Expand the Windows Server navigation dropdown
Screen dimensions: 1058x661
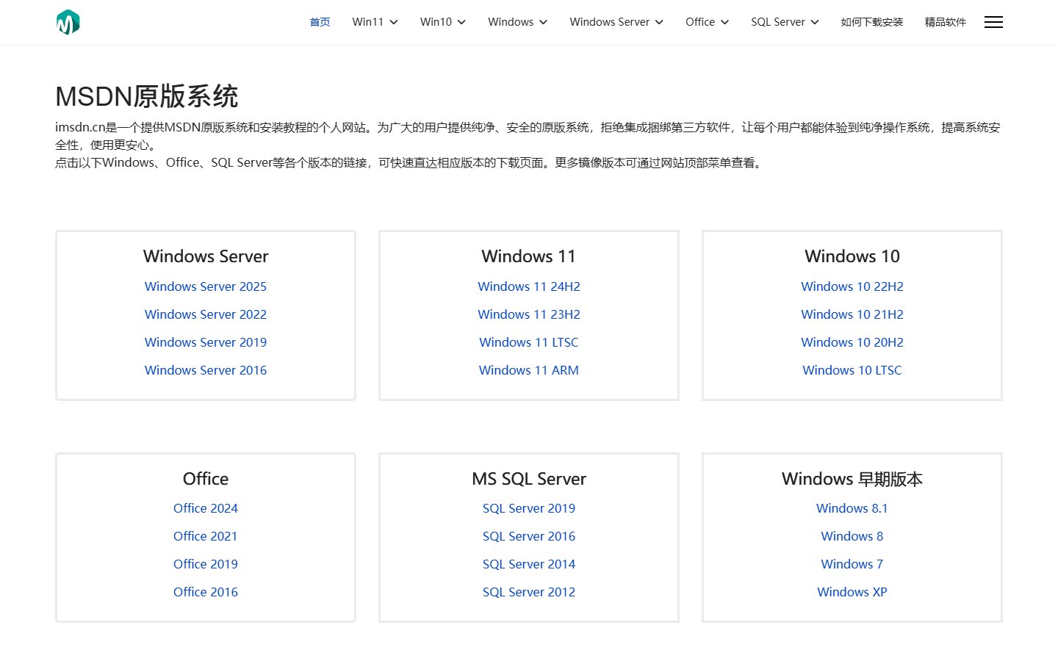616,22
